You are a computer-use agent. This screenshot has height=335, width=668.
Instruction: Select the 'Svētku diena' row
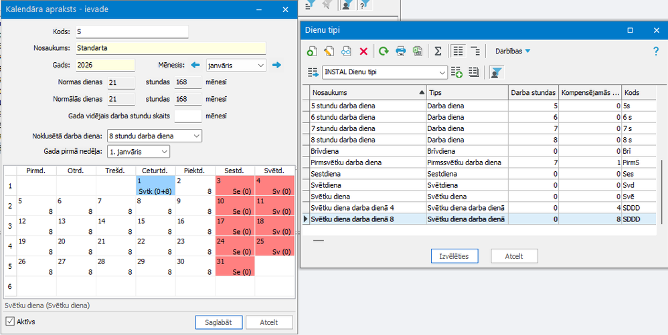(x=479, y=197)
